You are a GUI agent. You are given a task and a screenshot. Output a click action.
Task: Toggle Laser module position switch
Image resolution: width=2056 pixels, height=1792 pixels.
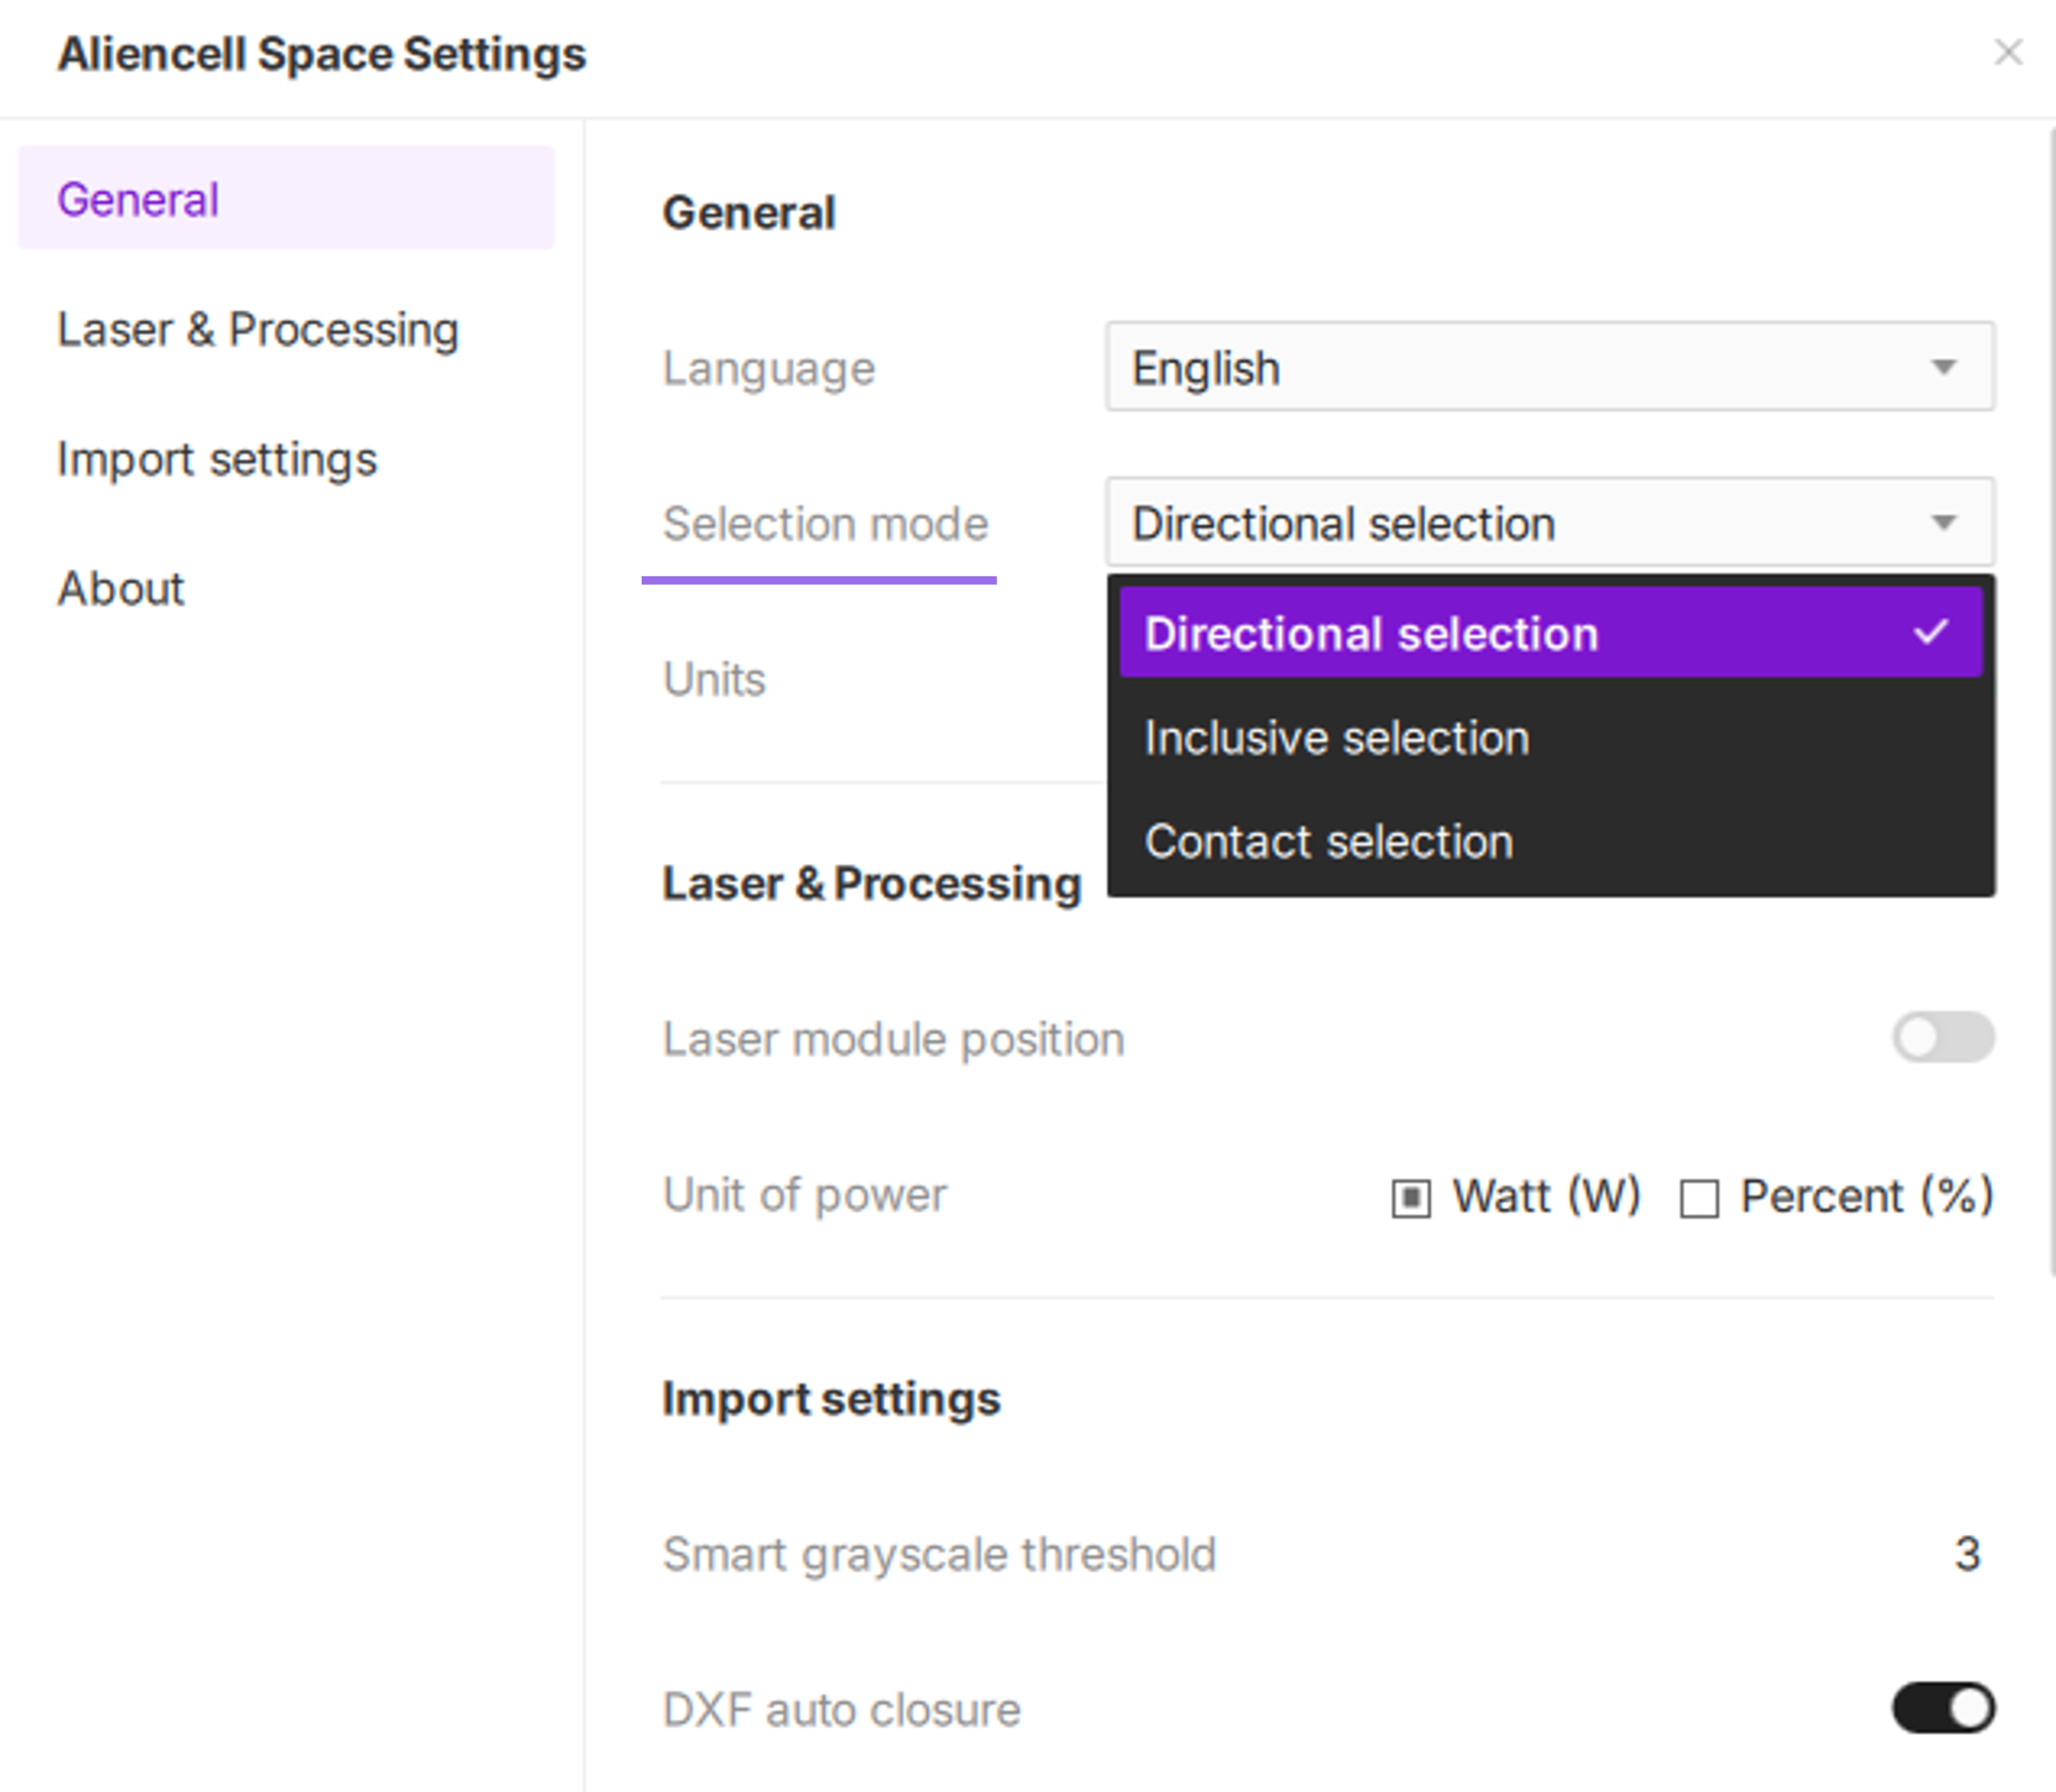click(1942, 1037)
